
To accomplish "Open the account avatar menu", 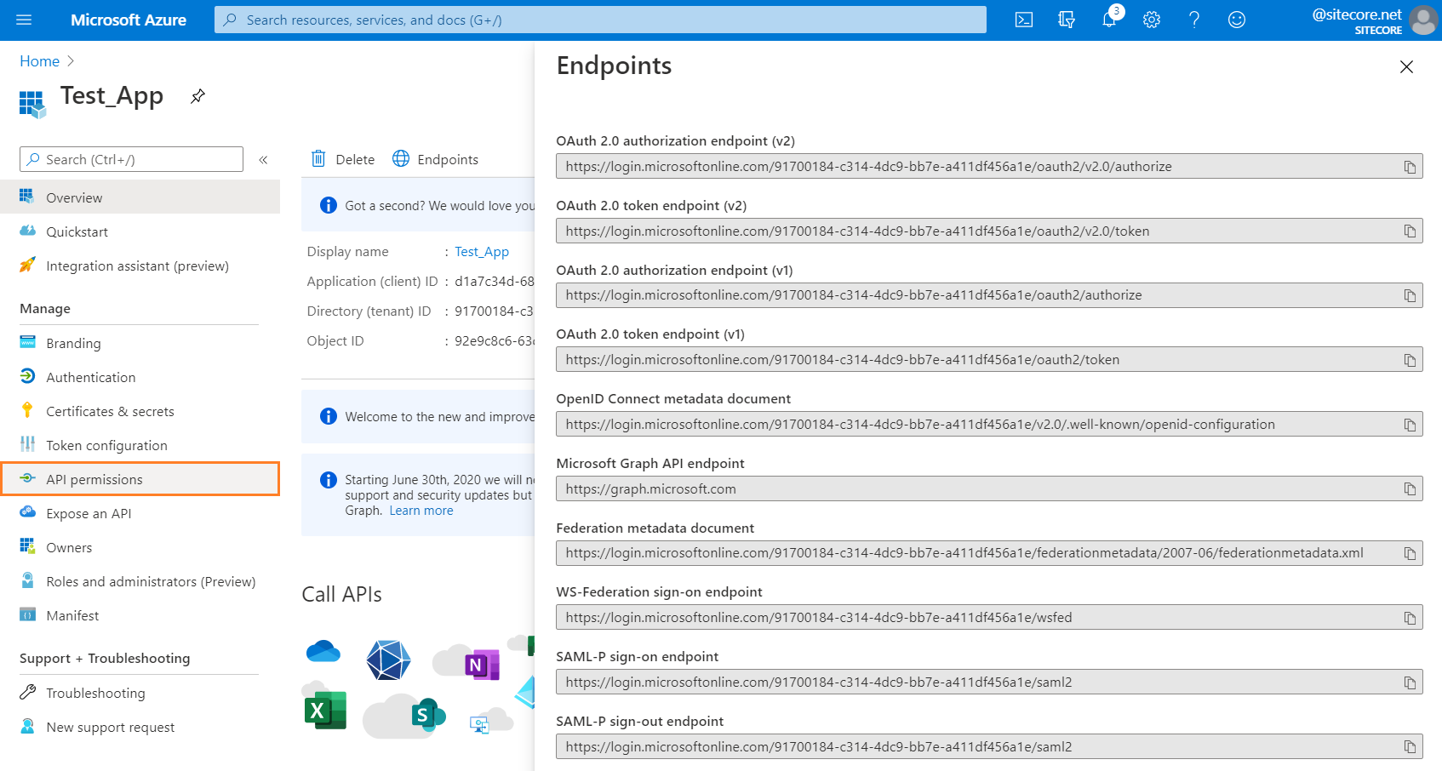I will 1423,20.
